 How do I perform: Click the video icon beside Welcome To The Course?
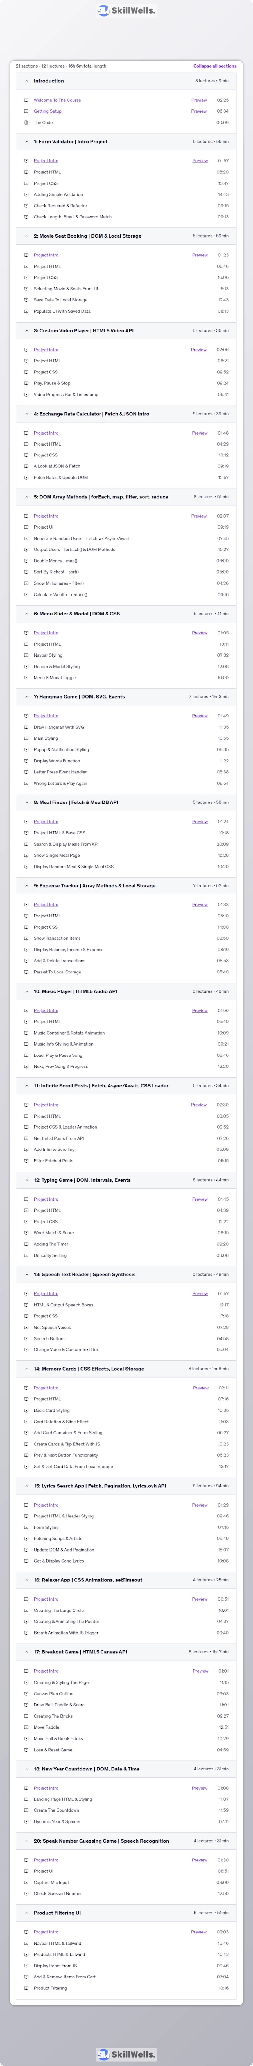coord(26,100)
